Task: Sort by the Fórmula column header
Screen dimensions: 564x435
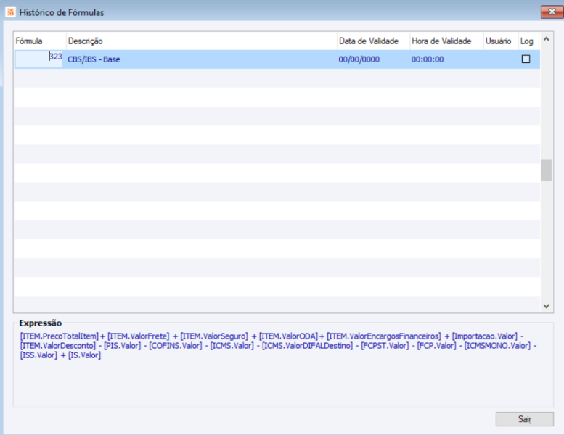Action: pos(40,41)
